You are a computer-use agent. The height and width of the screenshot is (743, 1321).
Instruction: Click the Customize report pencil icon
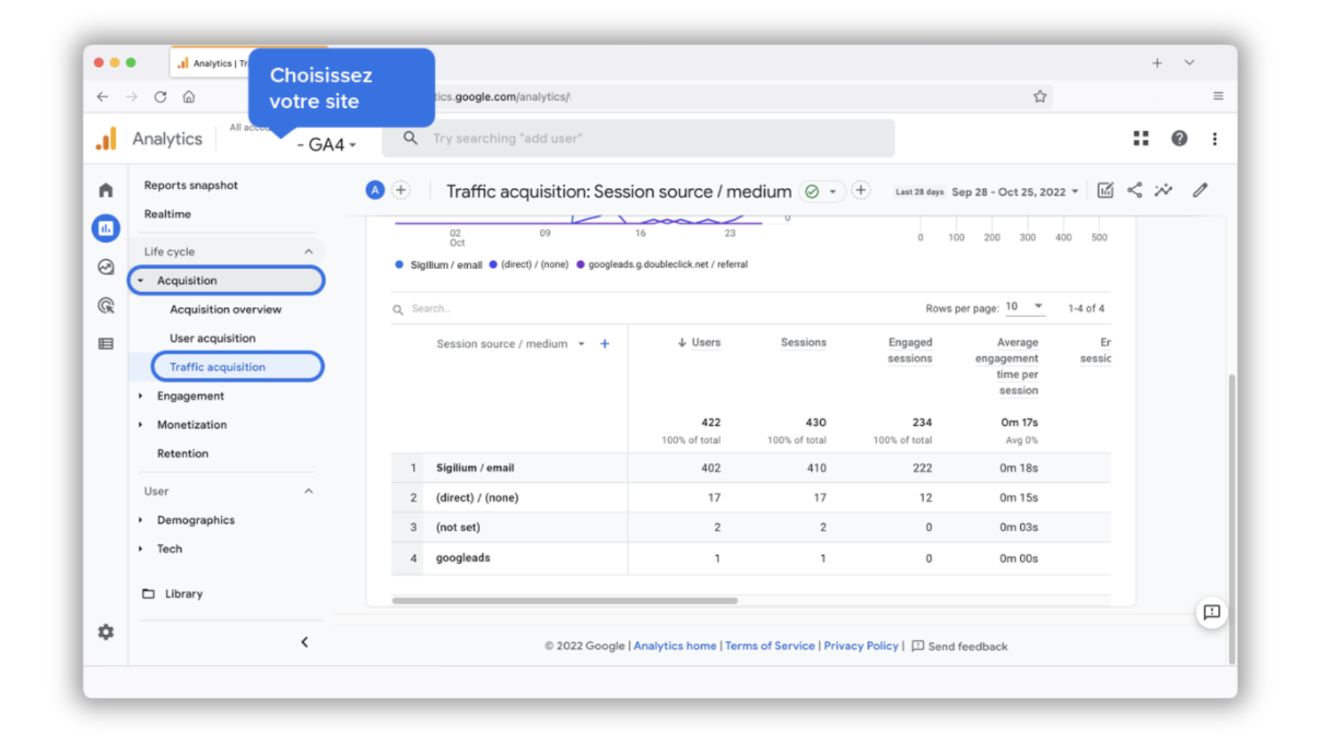pos(1200,191)
